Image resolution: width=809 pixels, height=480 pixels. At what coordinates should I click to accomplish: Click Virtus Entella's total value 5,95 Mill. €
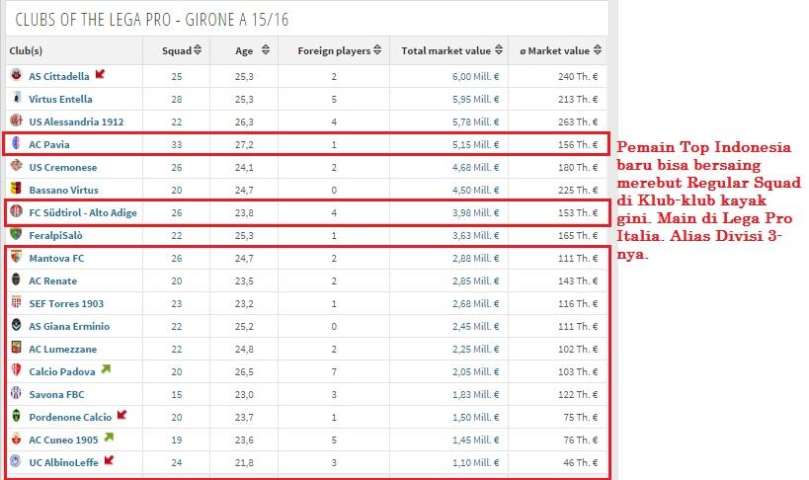coord(476,99)
